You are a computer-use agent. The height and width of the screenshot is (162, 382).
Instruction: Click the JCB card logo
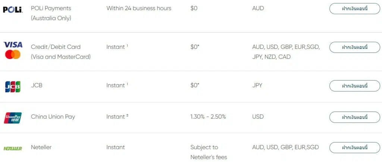tap(13, 87)
